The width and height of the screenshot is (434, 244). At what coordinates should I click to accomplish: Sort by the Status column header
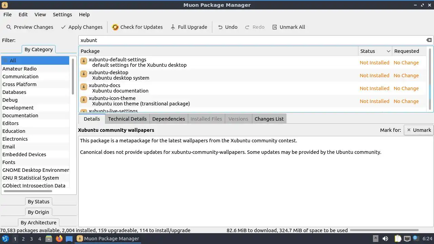coord(375,51)
